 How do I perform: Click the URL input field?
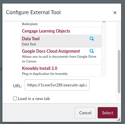tap(57, 85)
